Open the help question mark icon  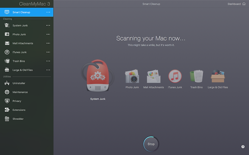click(x=243, y=147)
